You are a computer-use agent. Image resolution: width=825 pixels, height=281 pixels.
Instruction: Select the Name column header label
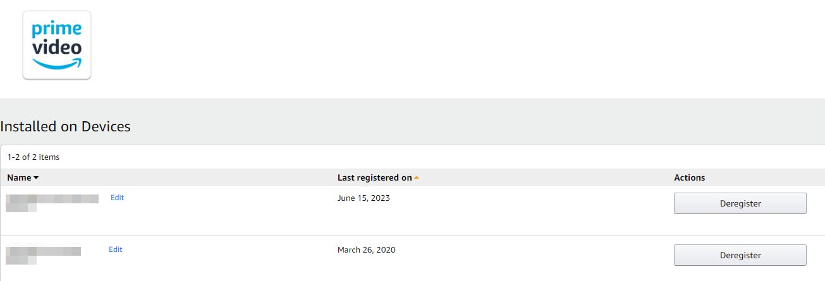pos(20,177)
